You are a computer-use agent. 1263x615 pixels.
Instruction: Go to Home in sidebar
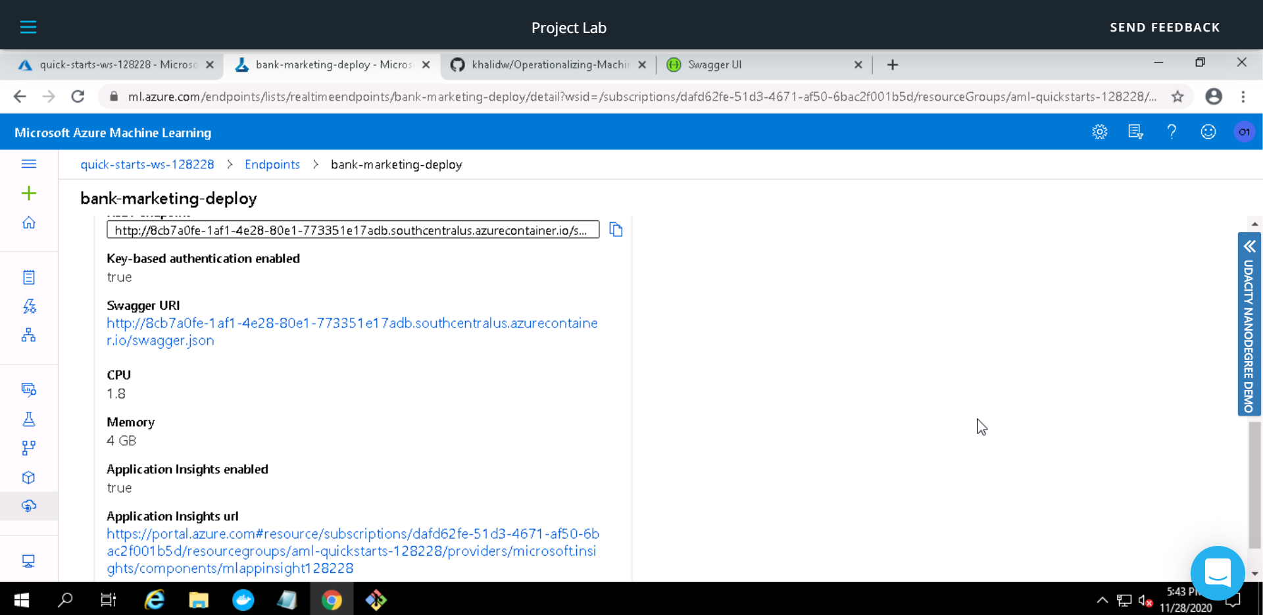point(29,223)
